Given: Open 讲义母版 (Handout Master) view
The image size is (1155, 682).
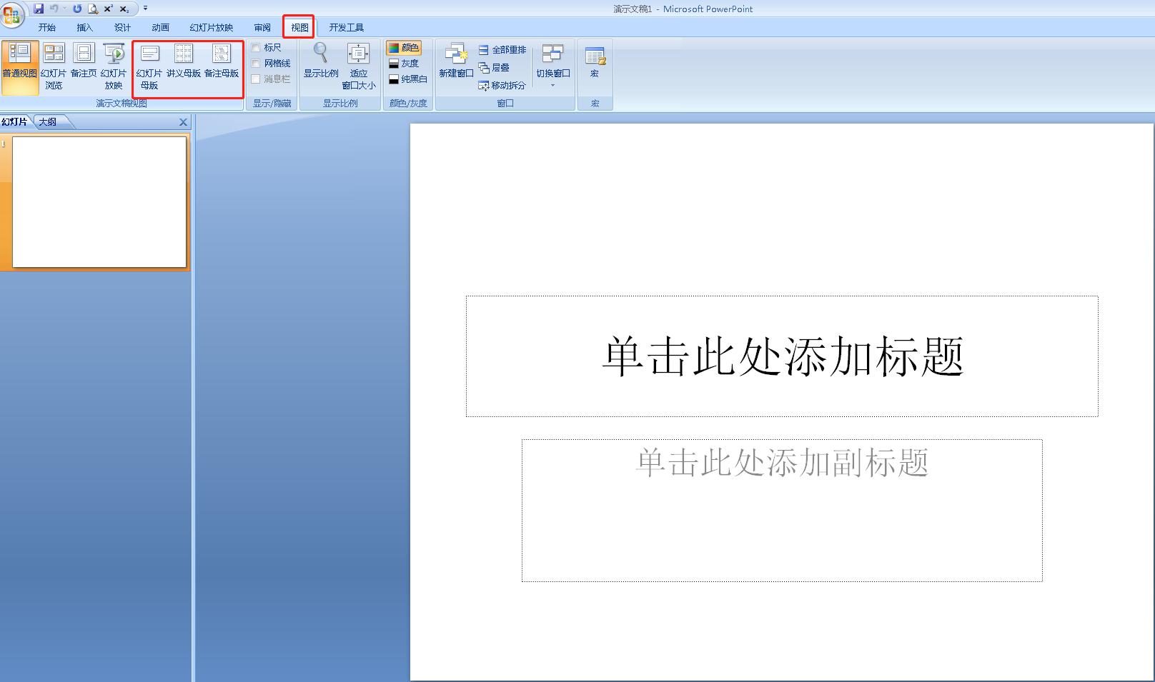Looking at the screenshot, I should (184, 64).
